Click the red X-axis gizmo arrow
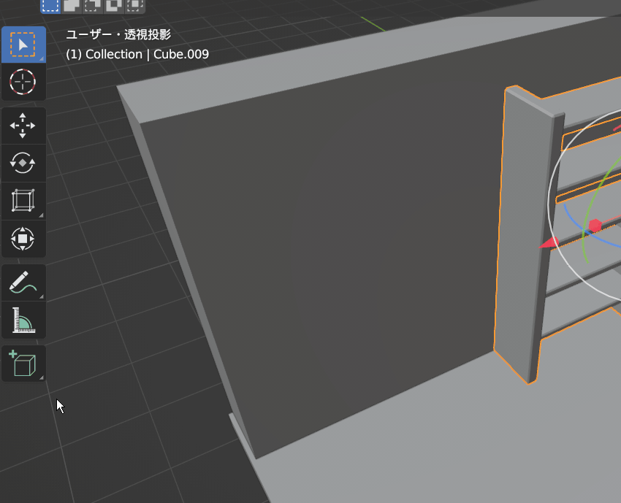This screenshot has width=621, height=503. click(x=549, y=243)
